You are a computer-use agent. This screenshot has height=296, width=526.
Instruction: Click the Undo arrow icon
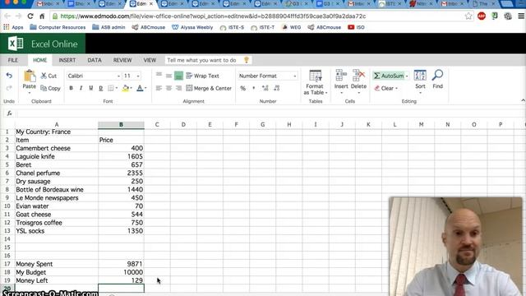[x=9, y=76]
